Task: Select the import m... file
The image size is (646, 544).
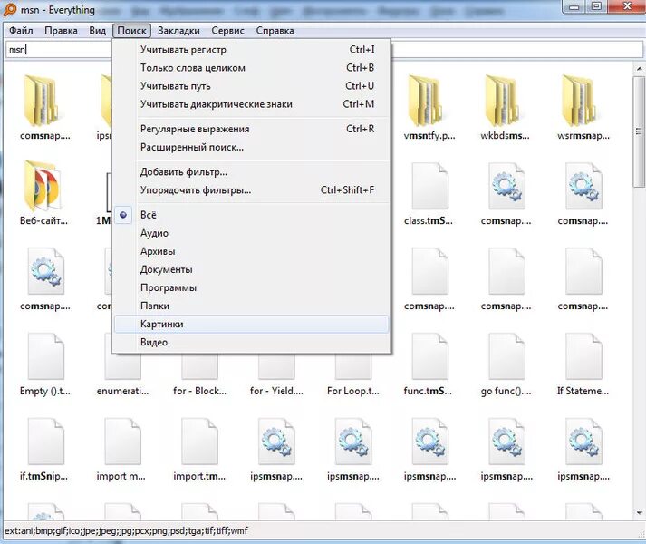Action: click(x=121, y=449)
